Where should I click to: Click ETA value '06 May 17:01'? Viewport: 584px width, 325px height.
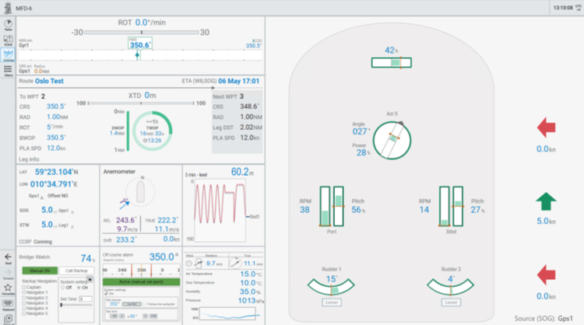pyautogui.click(x=239, y=81)
